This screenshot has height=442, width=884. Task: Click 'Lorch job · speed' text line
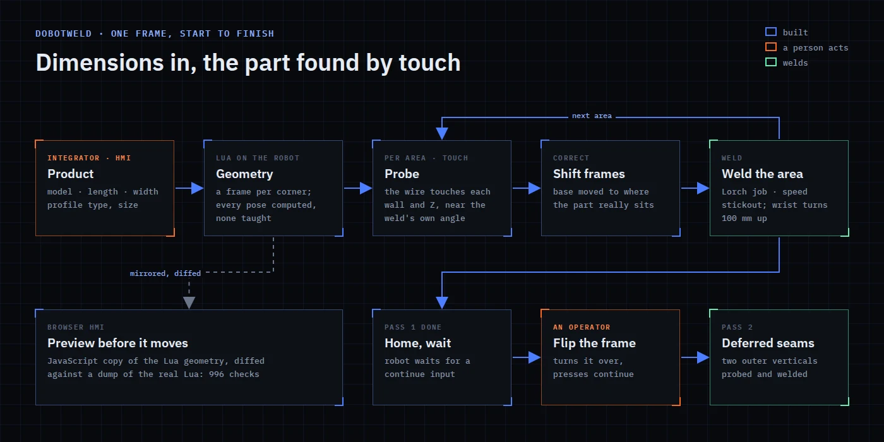point(765,191)
